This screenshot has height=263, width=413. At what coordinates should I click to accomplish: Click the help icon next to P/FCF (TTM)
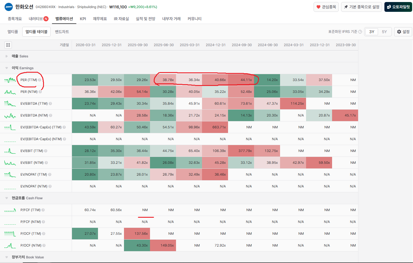43,210
